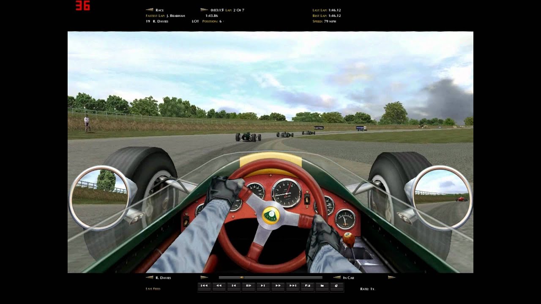Click the 19 R. Davies entry at top
Image resolution: width=541 pixels, height=304 pixels.
pyautogui.click(x=157, y=21)
